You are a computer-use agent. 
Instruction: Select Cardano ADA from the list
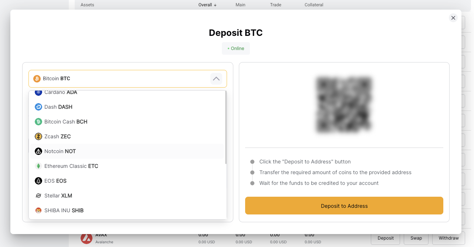(x=61, y=93)
